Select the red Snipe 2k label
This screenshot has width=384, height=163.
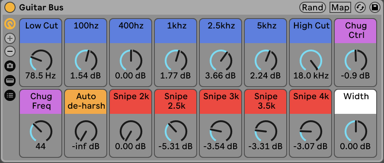click(x=131, y=102)
